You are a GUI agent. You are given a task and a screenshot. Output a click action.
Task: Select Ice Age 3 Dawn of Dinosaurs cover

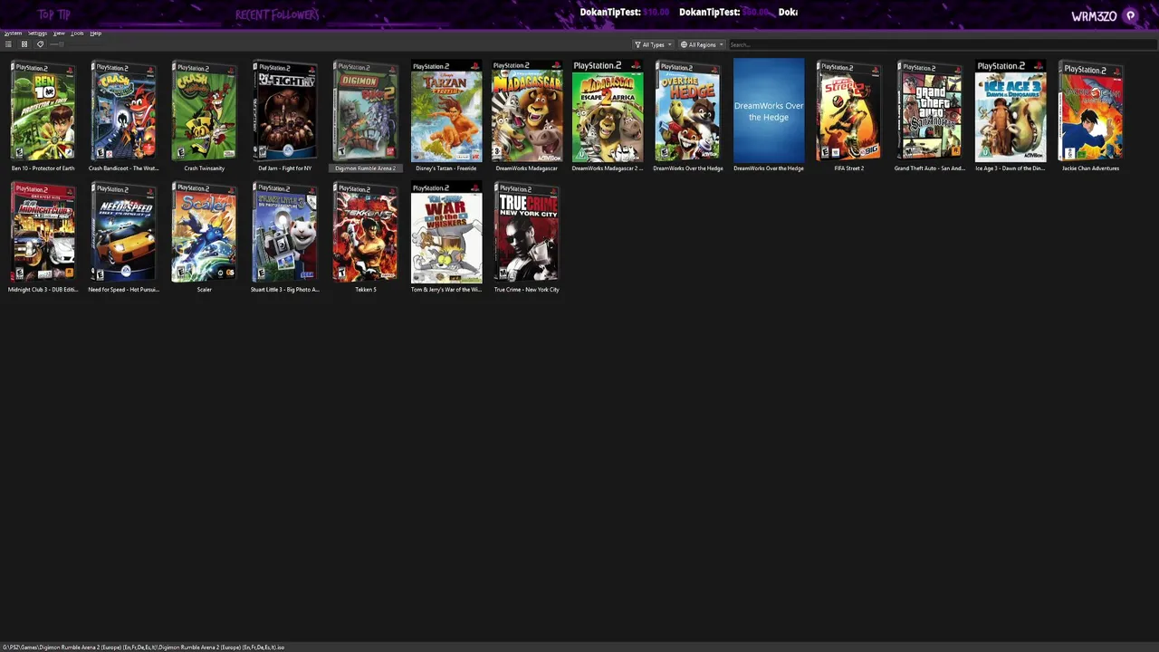pos(1010,111)
